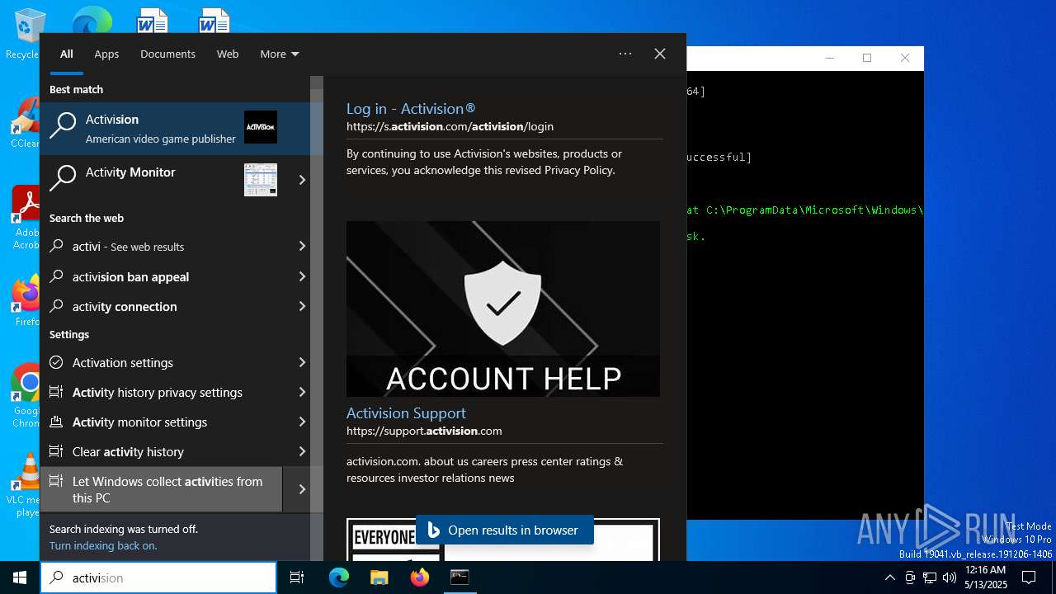
Task: Minimize the command prompt window
Action: pos(830,58)
